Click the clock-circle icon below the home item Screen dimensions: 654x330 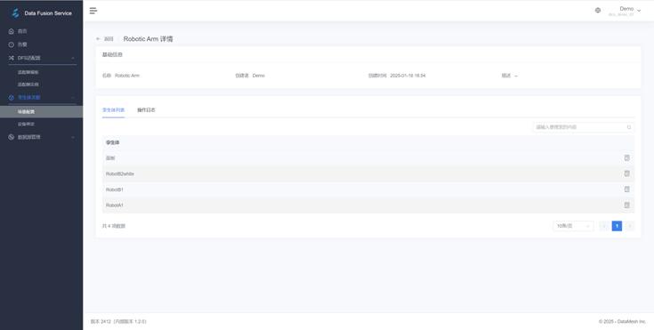coord(12,44)
